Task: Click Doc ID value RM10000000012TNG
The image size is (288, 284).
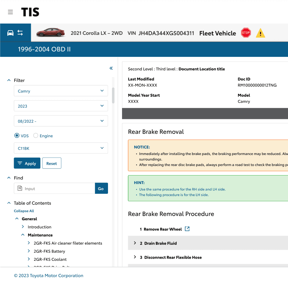Action: [257, 85]
